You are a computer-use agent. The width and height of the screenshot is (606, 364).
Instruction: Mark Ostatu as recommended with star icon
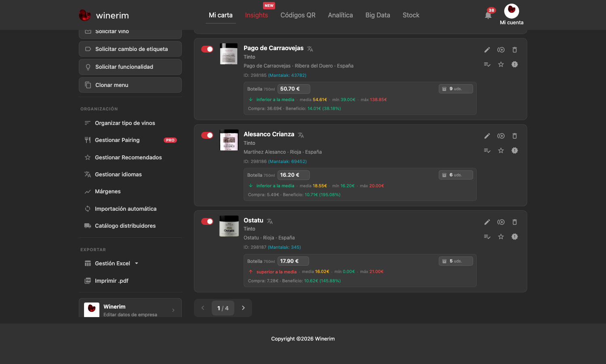click(x=501, y=237)
